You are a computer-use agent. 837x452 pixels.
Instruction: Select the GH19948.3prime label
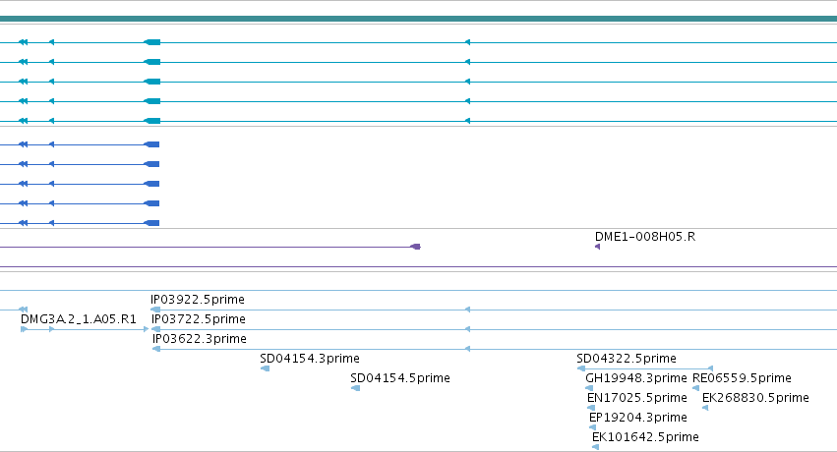tap(635, 378)
